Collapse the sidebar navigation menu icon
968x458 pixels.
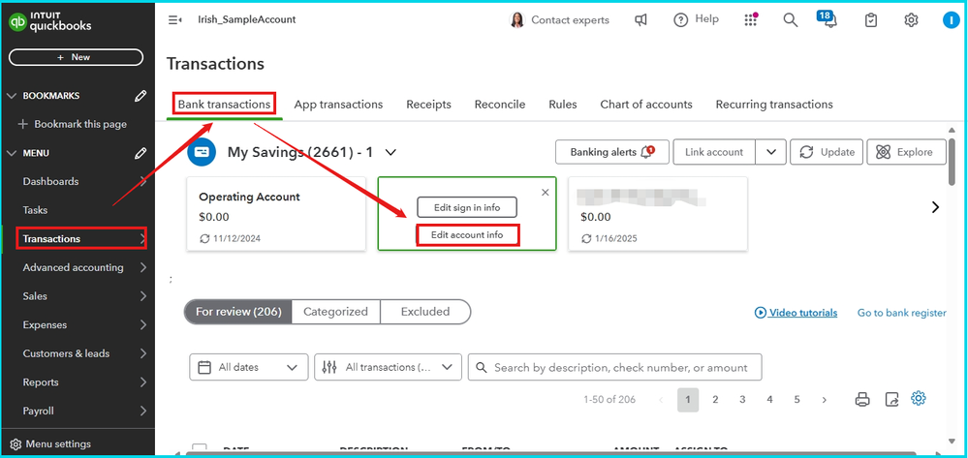174,19
